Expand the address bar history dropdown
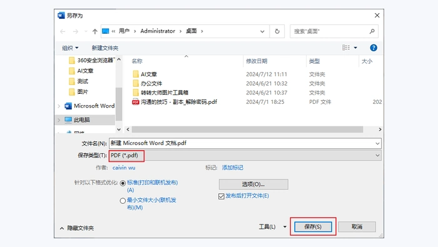This screenshot has width=438, height=247. [x=262, y=31]
